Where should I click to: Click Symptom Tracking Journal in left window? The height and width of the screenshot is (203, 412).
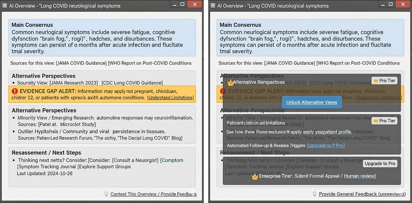click(x=46, y=166)
